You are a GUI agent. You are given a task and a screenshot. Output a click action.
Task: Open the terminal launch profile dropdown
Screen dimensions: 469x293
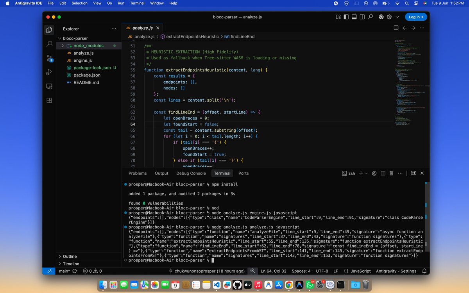(366, 173)
